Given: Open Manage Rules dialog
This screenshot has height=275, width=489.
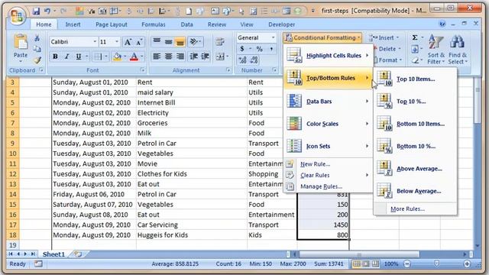Looking at the screenshot, I should click(328, 186).
